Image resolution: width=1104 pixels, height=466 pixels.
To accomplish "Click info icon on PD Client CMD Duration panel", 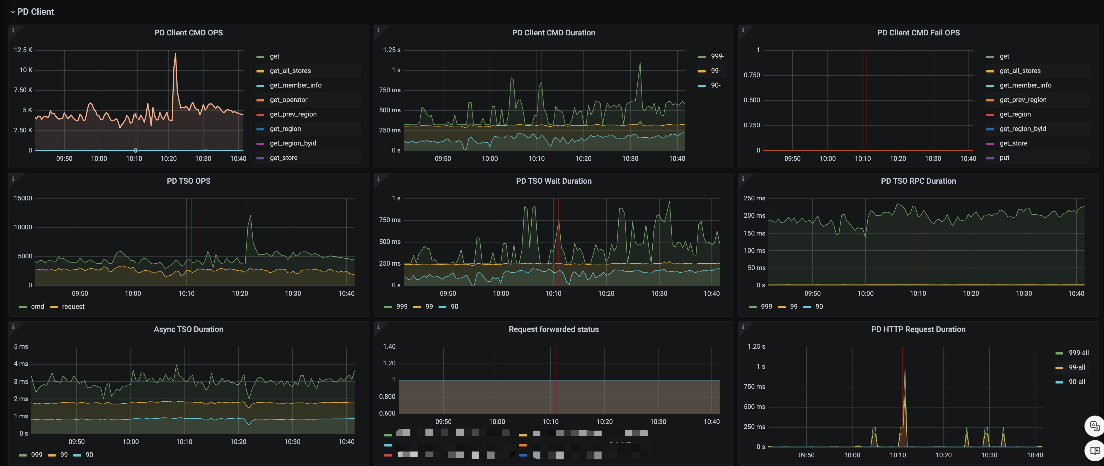I will [378, 30].
